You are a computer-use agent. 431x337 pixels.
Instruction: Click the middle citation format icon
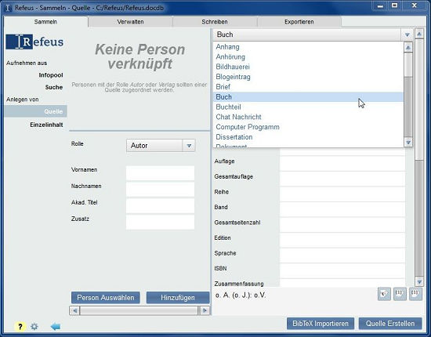pos(400,294)
